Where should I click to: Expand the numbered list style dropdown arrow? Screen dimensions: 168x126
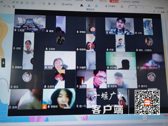35,3
